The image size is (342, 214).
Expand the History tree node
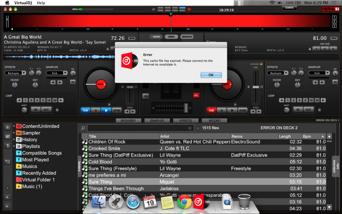click(x=14, y=140)
